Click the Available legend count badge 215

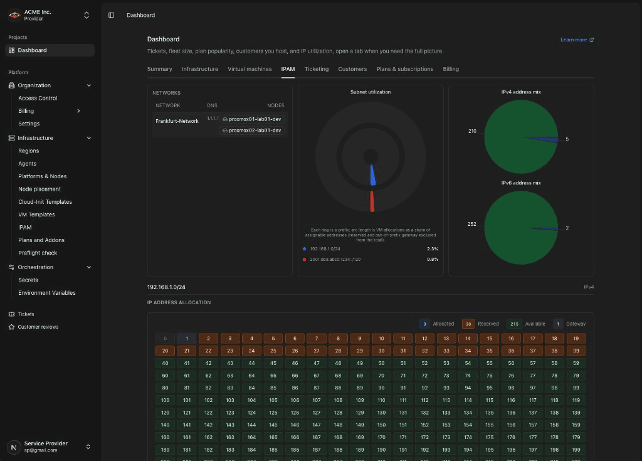tap(514, 324)
